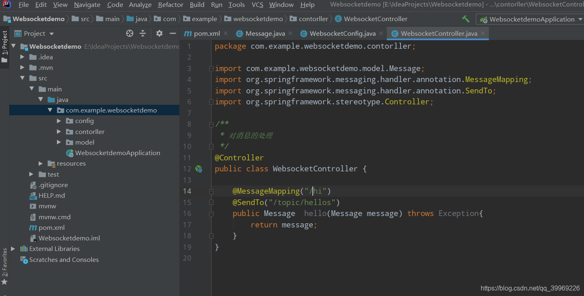Click the green Build hammer icon
Screen dimensions: 584x296
click(466, 19)
